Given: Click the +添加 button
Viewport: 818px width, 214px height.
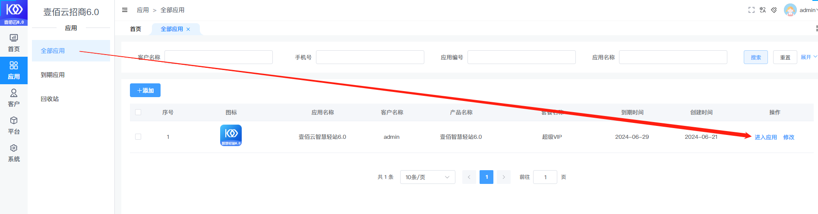Looking at the screenshot, I should [x=145, y=90].
